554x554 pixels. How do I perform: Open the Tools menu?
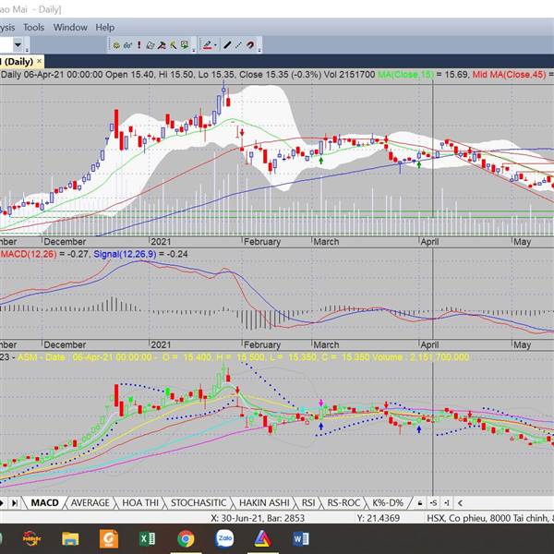tap(33, 27)
